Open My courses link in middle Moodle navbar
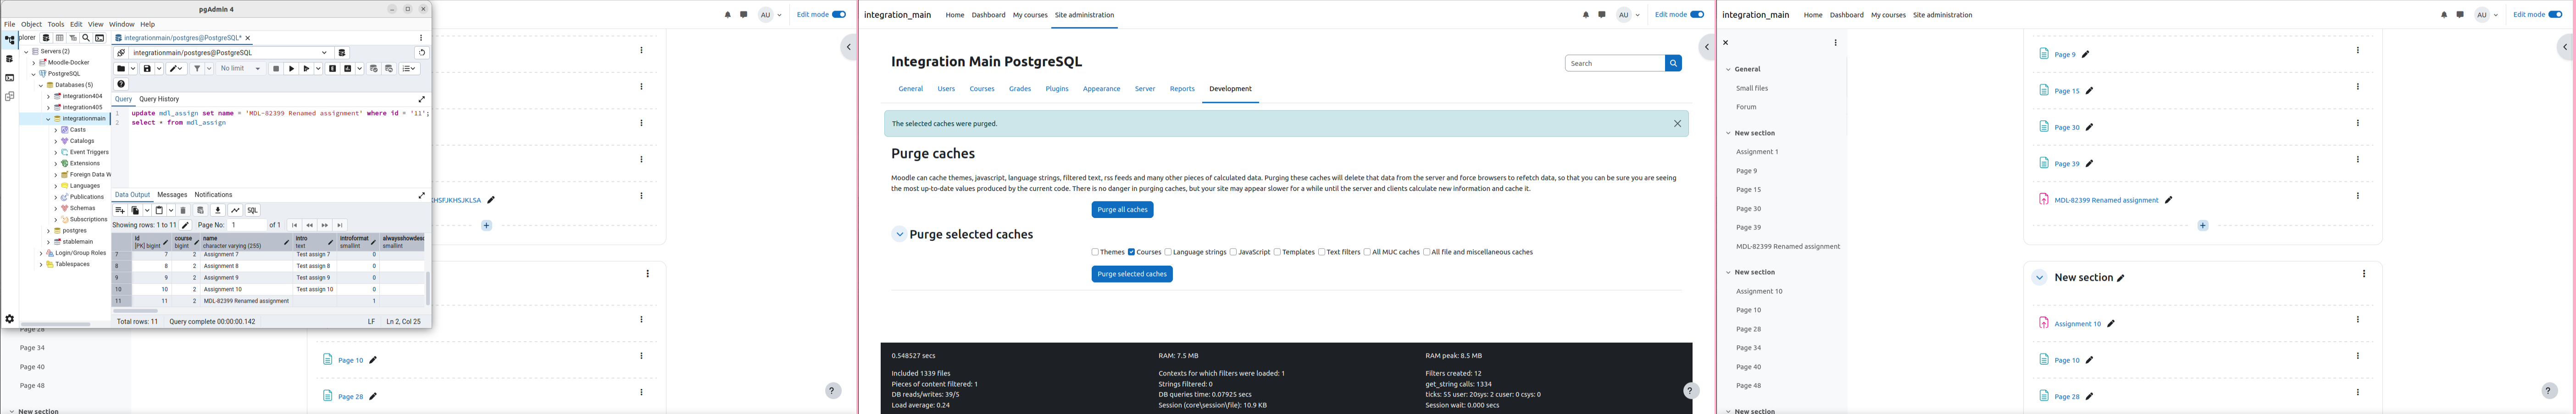Image resolution: width=2576 pixels, height=414 pixels. (1030, 15)
